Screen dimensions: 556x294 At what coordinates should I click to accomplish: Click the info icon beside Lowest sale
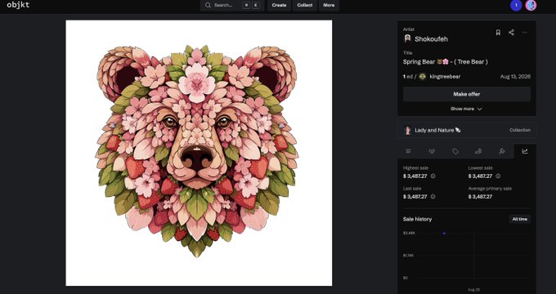pyautogui.click(x=498, y=176)
